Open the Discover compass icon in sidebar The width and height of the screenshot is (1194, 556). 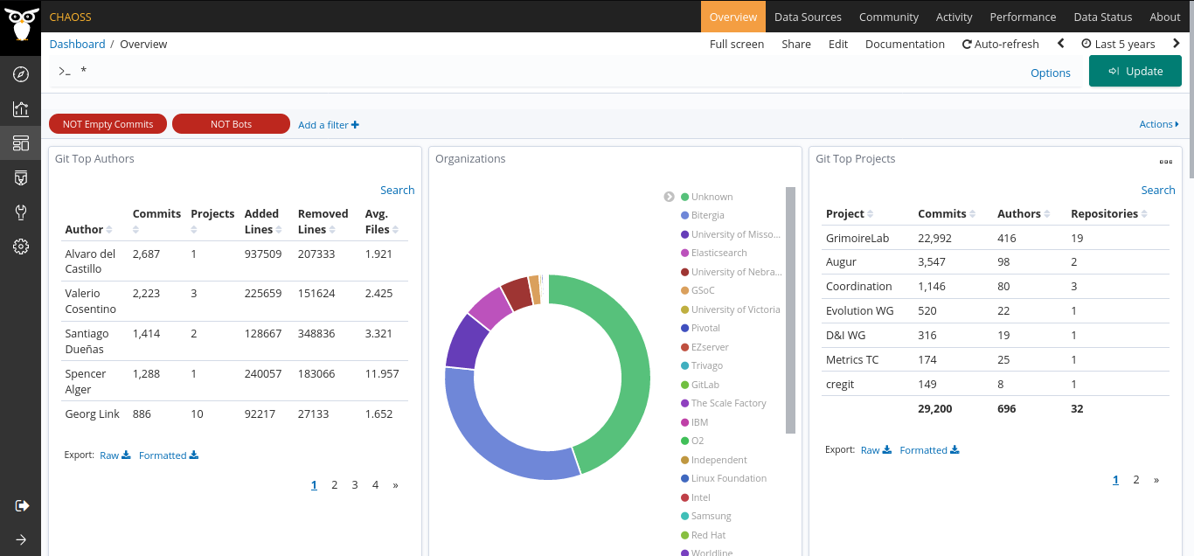tap(21, 74)
